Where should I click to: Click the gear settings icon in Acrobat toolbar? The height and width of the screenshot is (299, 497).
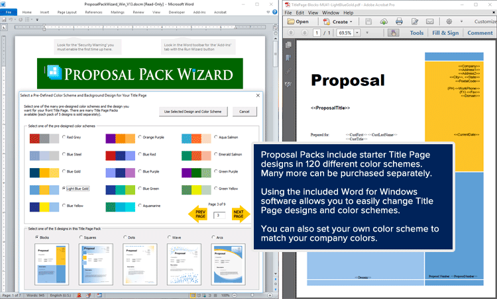point(449,22)
